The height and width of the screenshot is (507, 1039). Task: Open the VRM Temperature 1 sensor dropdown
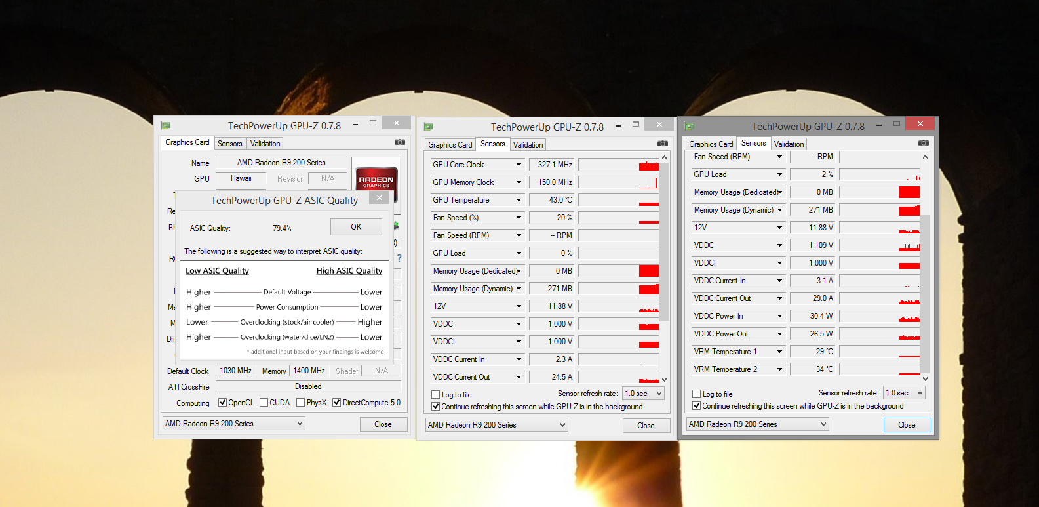(x=779, y=352)
